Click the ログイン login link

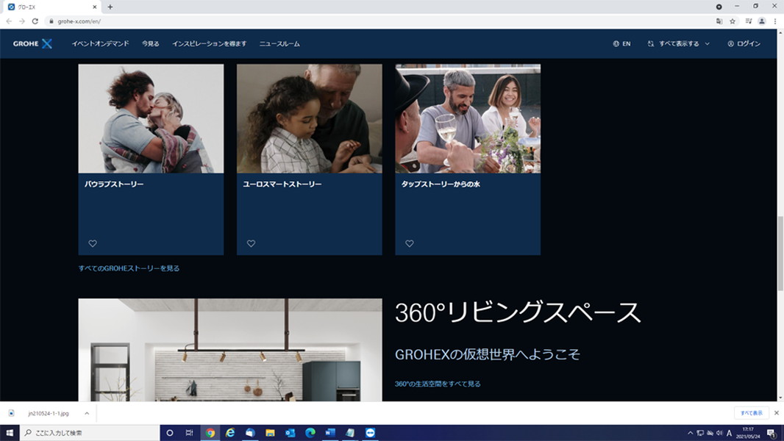tap(744, 44)
